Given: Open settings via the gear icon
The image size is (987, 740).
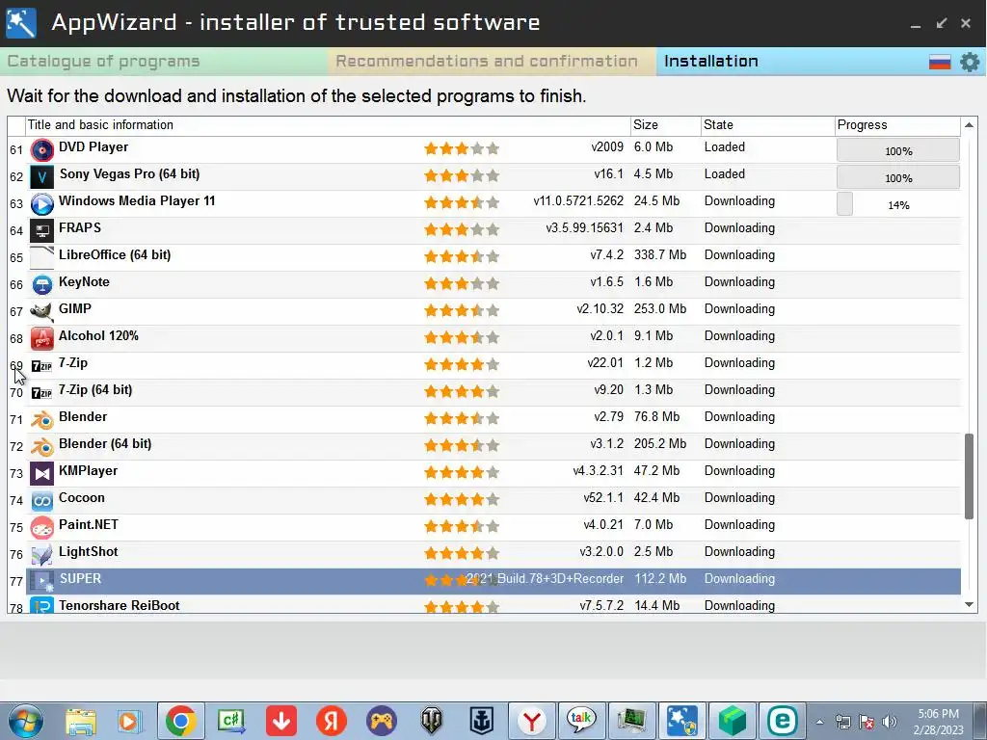Looking at the screenshot, I should click(970, 62).
